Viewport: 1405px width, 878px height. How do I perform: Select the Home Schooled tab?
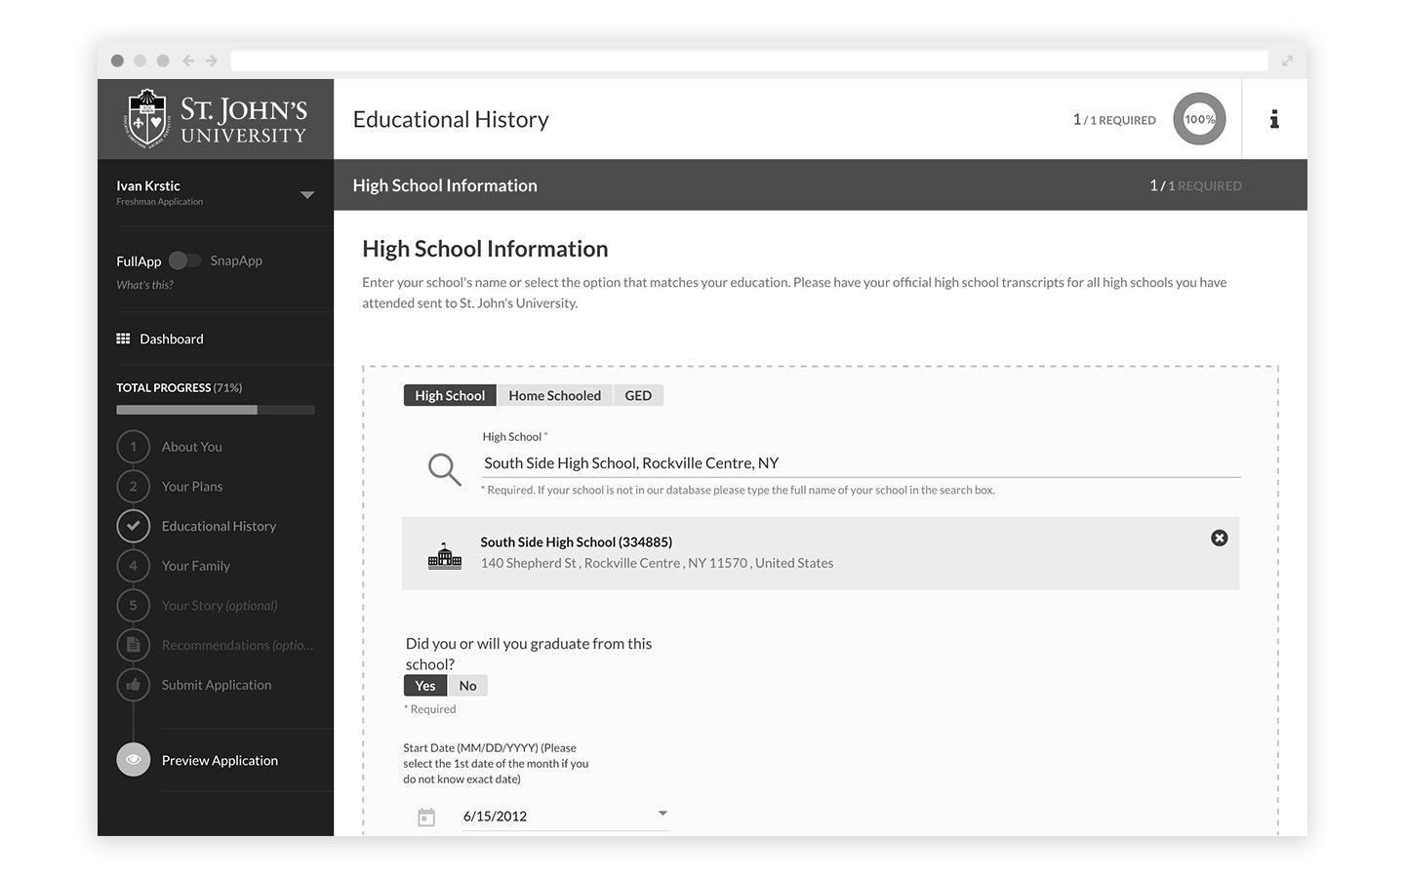pos(555,395)
